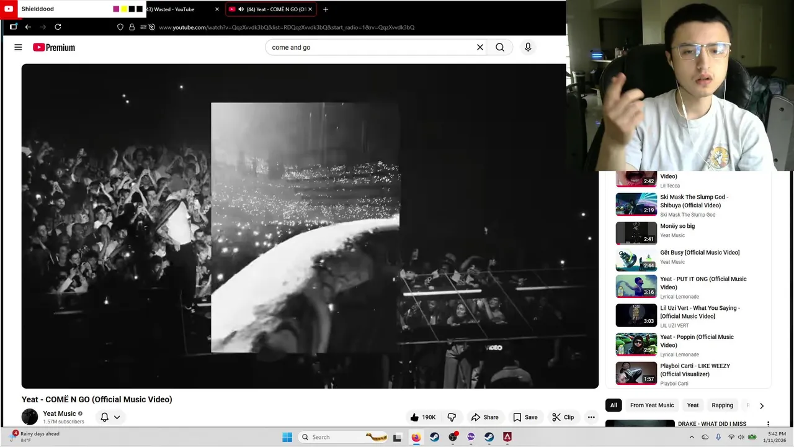Play 'Gët Busy [Official Music Video]'
Image resolution: width=794 pixels, height=447 pixels.
click(x=700, y=253)
